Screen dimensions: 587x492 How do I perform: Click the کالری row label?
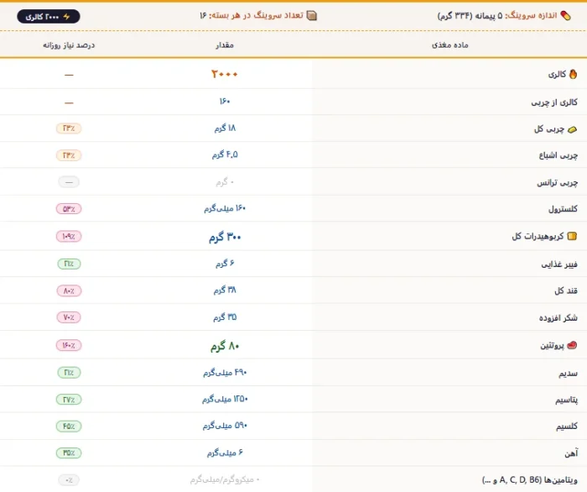[x=557, y=74]
